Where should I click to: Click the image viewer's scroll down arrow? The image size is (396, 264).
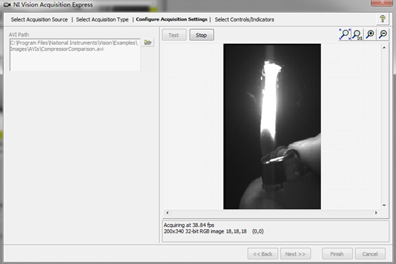tap(384, 205)
